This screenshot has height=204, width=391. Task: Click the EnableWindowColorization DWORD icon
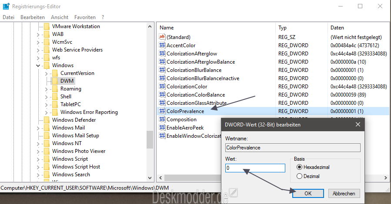162,136
